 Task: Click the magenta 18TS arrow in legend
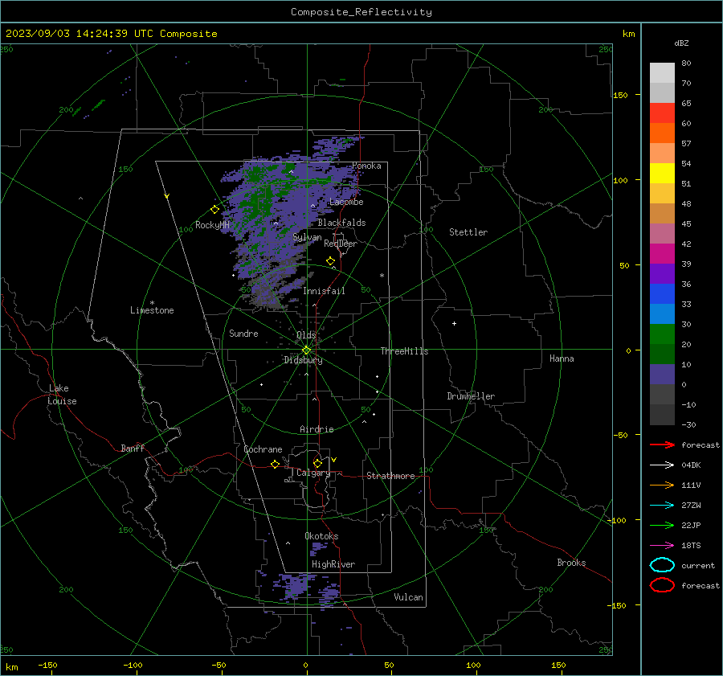tap(662, 546)
